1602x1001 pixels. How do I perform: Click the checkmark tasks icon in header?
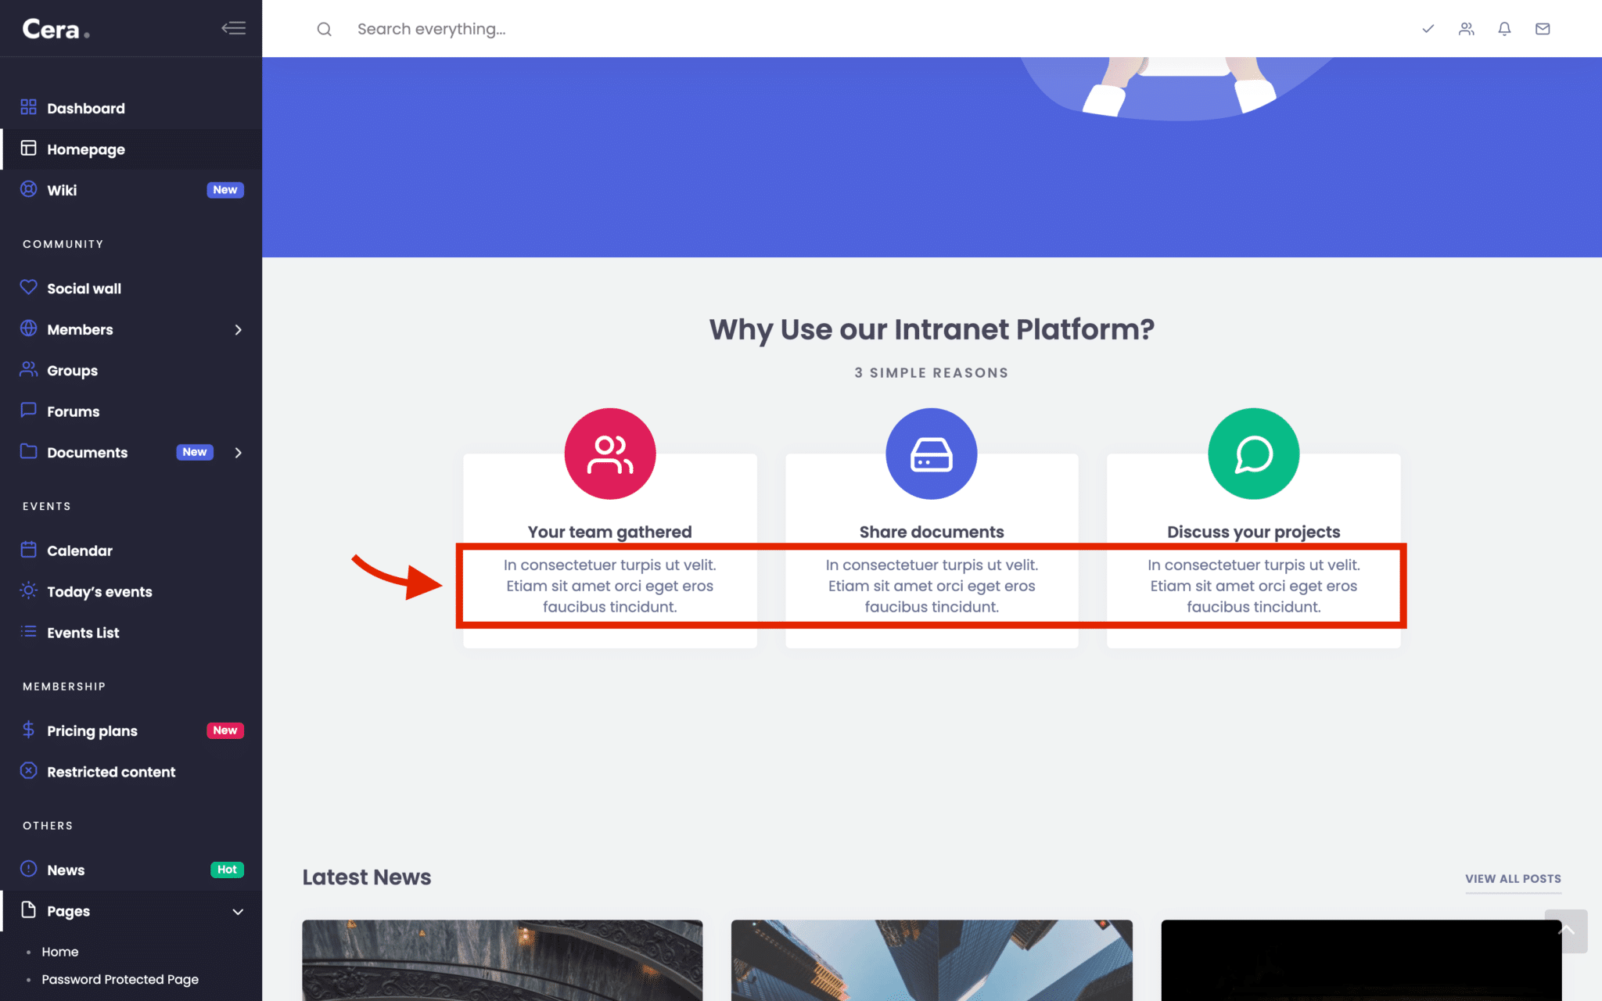(x=1428, y=29)
